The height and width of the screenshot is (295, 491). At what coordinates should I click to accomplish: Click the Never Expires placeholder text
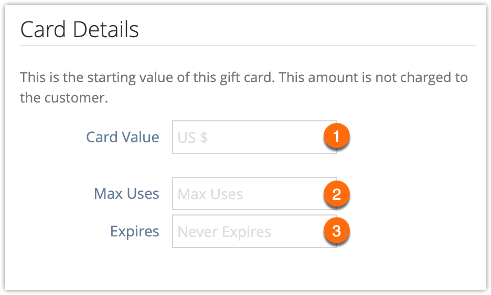click(224, 232)
